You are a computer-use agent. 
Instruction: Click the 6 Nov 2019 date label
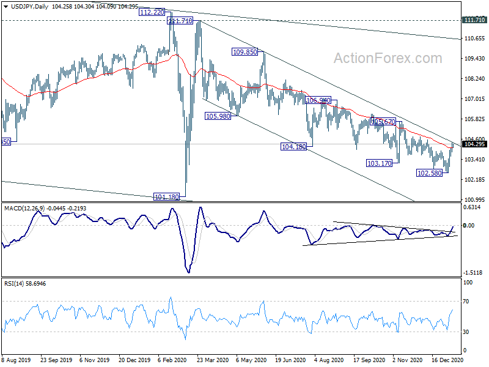(95, 360)
